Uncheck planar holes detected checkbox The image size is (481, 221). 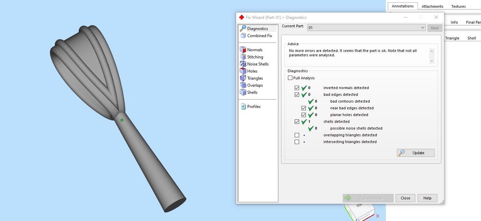pos(304,115)
